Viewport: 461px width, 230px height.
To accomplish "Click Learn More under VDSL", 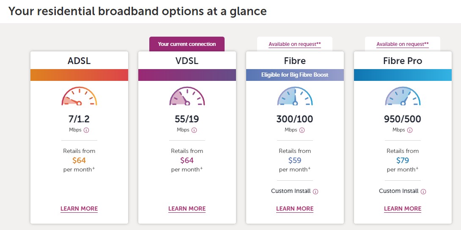I will pyautogui.click(x=187, y=209).
